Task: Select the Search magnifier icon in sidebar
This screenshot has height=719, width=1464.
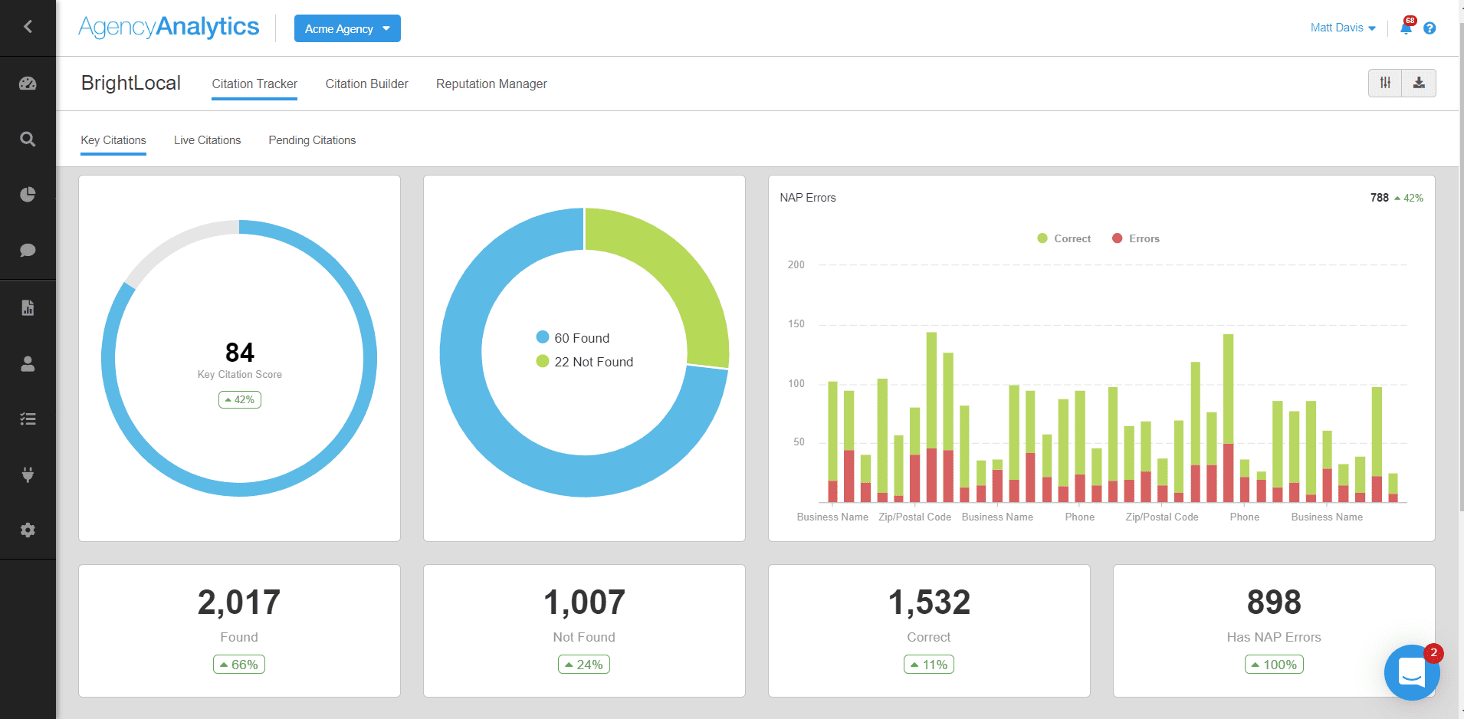Action: (x=28, y=139)
